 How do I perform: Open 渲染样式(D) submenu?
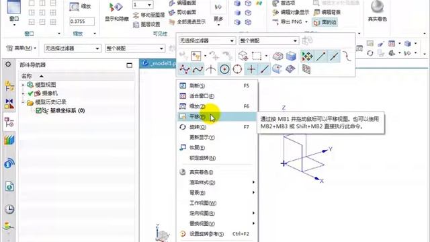click(x=216, y=182)
